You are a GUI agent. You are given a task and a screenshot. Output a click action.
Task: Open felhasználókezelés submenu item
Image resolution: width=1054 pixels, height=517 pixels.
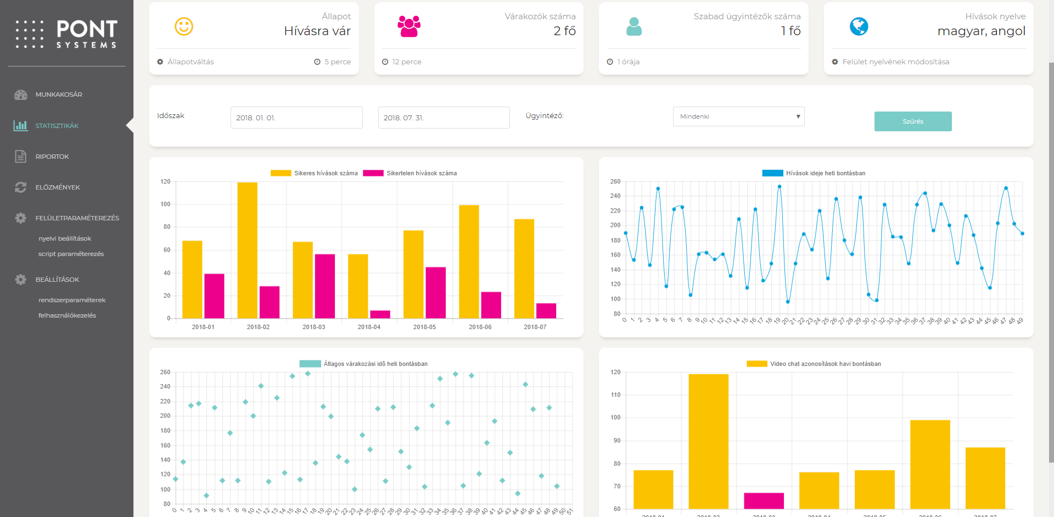[x=67, y=315]
